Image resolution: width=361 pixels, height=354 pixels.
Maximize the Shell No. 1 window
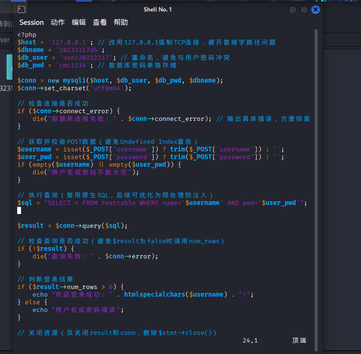(304, 10)
